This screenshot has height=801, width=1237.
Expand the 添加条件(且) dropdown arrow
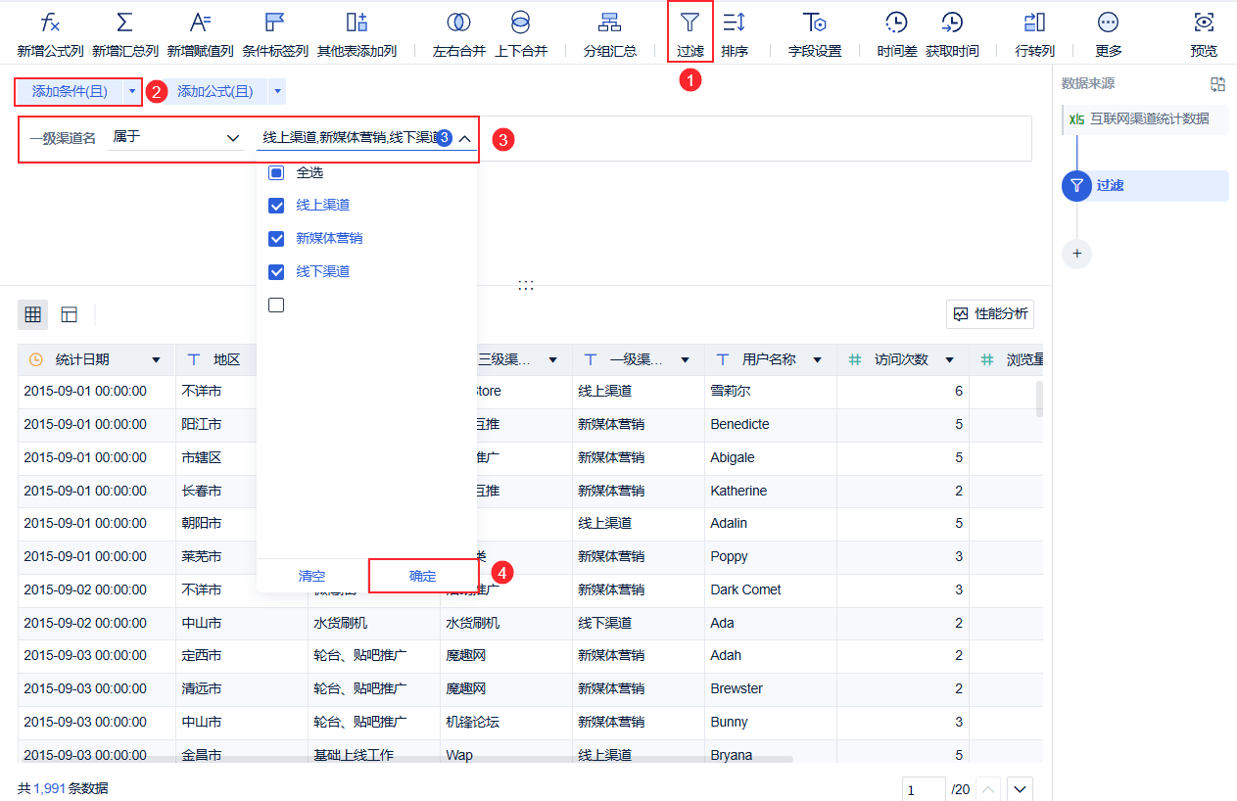click(132, 92)
